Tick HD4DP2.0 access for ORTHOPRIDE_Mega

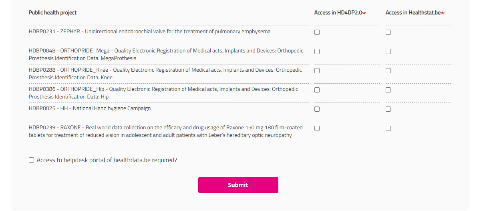317,52
